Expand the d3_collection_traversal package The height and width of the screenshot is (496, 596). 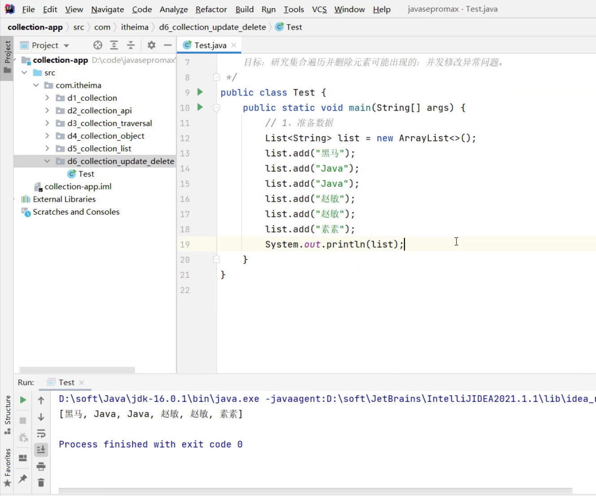coord(47,123)
